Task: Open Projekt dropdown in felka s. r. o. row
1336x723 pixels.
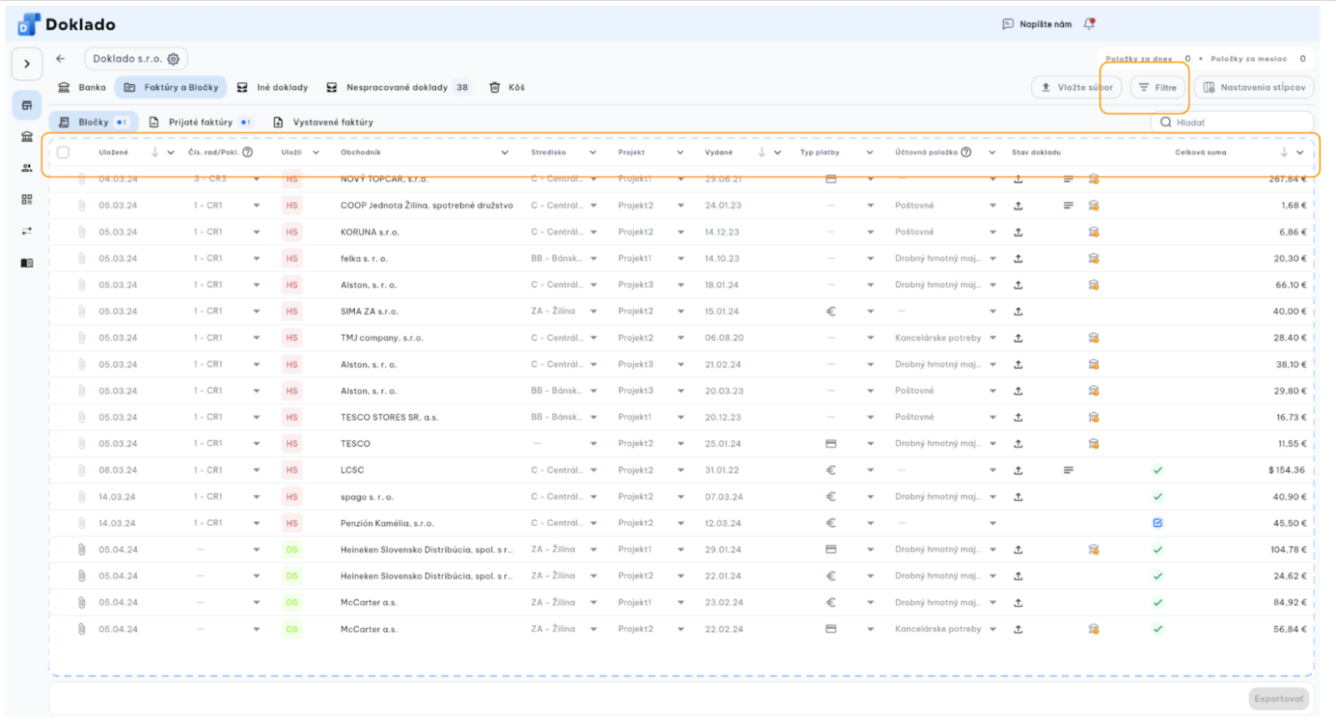Action: pyautogui.click(x=681, y=259)
